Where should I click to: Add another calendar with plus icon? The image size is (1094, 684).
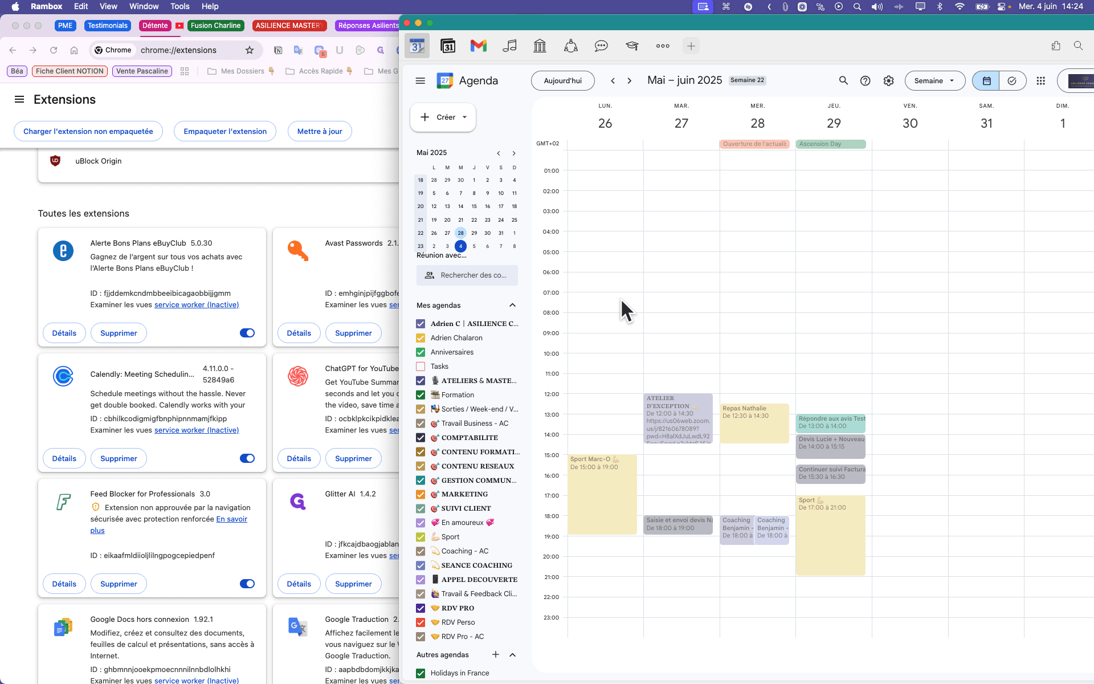[496, 654]
